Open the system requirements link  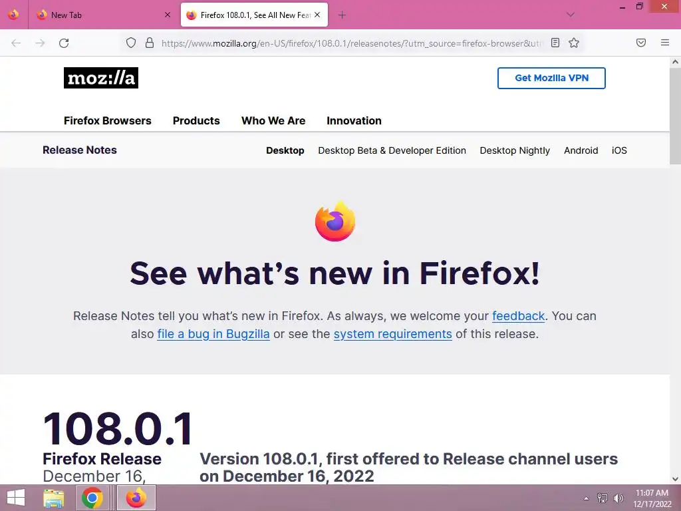tap(392, 334)
